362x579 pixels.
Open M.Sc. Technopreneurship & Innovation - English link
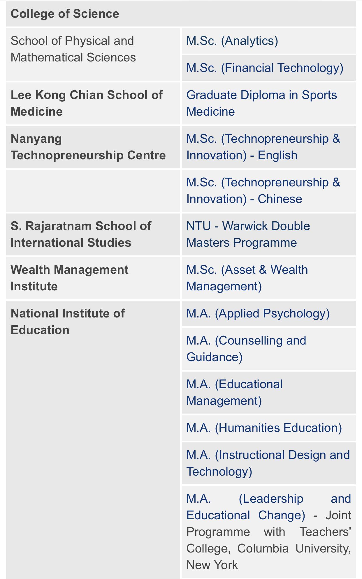coord(263,147)
